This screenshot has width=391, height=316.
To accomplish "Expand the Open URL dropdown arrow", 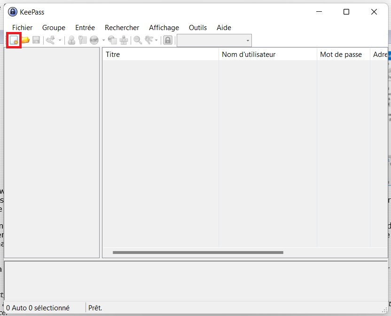I will tap(103, 40).
